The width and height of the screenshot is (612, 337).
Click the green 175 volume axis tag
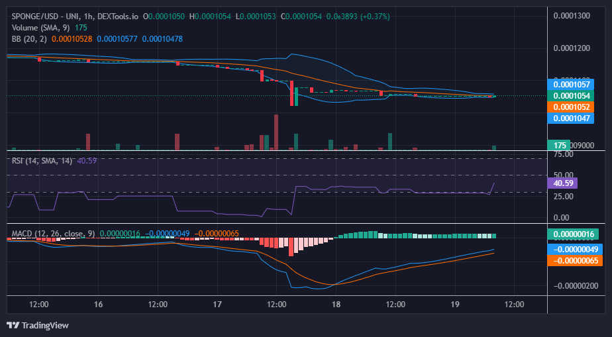click(x=558, y=146)
